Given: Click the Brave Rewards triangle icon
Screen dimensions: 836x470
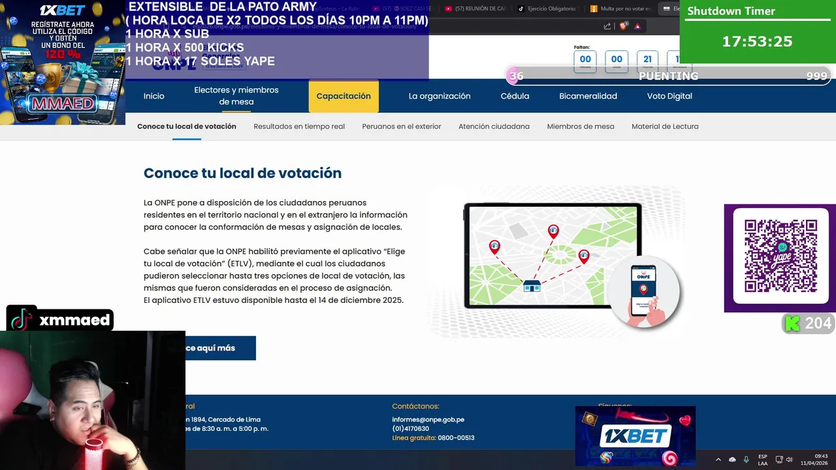Looking at the screenshot, I should [637, 26].
